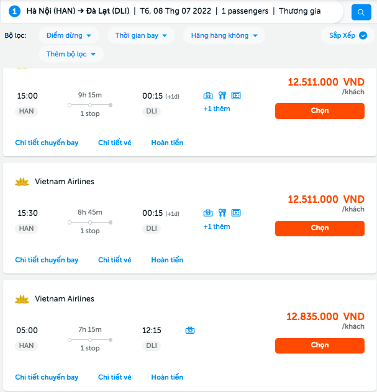Screen dimensions: 377x392
Task: Open Chi tiết chuyến bay for 15:30 flight
Action: tap(47, 260)
